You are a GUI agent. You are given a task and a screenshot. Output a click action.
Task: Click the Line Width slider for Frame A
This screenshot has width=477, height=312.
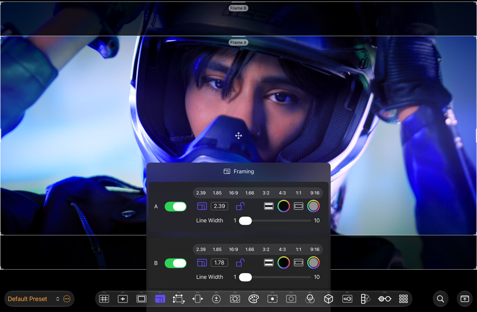pos(275,221)
